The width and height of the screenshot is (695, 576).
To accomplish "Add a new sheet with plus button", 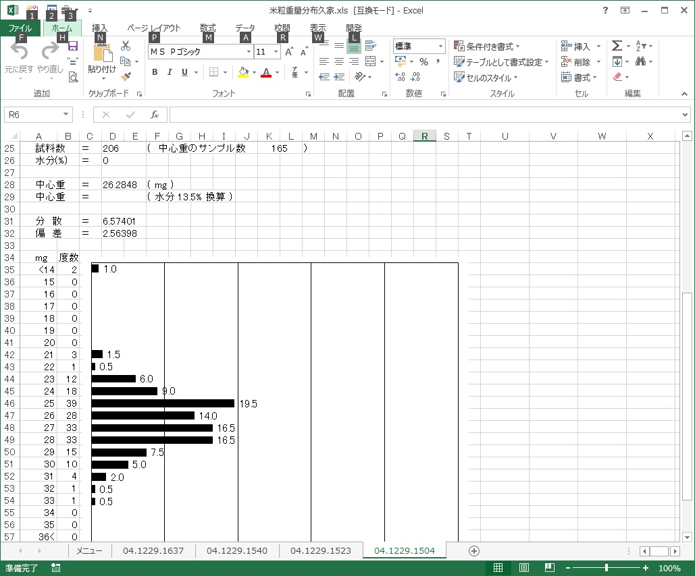I will coord(474,551).
